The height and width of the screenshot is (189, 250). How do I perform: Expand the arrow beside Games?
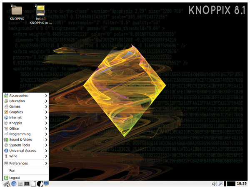pyautogui.click(x=46, y=106)
